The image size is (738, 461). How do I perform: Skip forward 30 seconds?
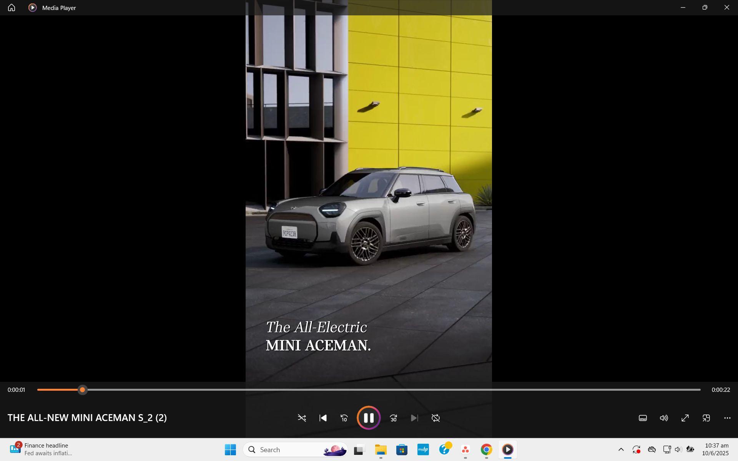point(393,418)
